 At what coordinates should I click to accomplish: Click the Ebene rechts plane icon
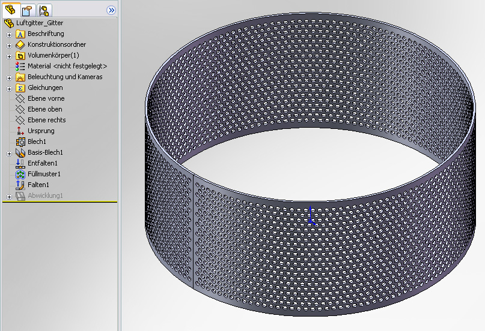pos(20,121)
